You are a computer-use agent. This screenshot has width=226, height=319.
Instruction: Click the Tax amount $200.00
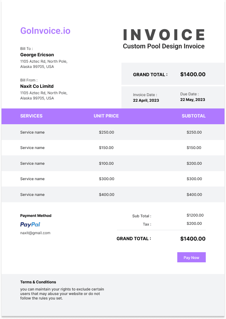194,224
